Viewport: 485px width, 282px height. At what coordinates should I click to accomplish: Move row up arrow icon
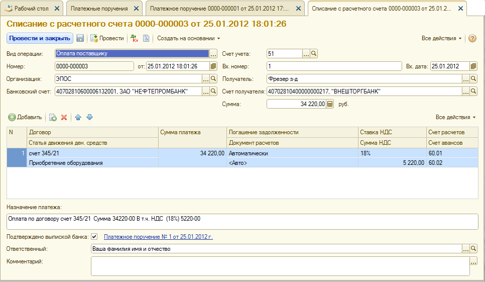tap(78, 117)
